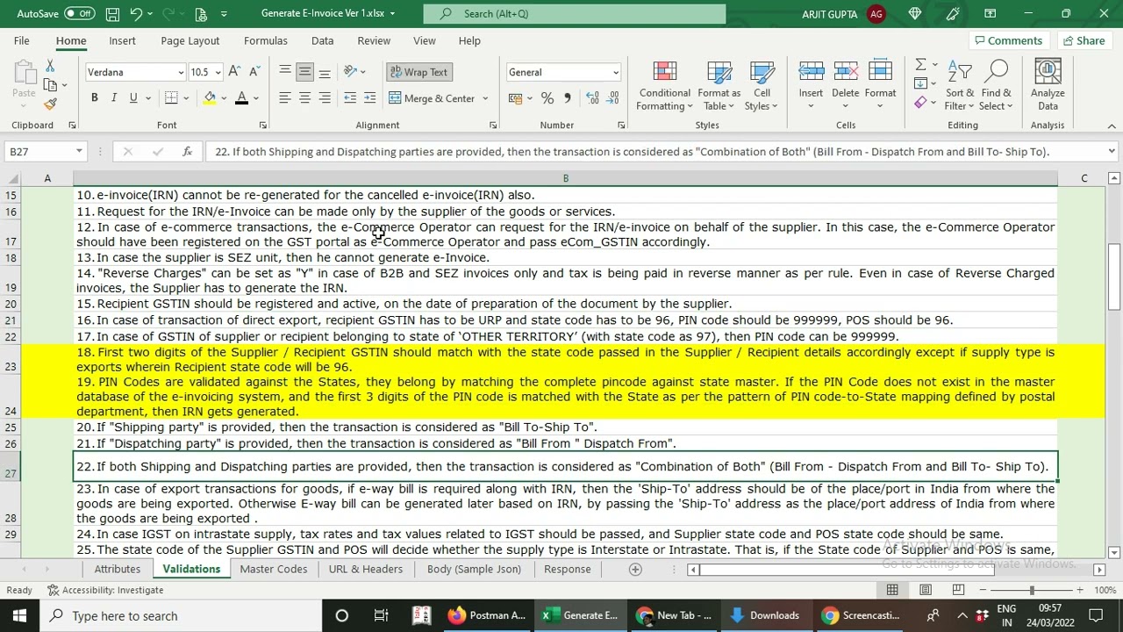Toggle the AutoSave switch
The image size is (1123, 632).
pos(79,13)
